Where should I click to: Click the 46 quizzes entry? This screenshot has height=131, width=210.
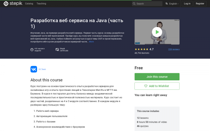click(143, 126)
